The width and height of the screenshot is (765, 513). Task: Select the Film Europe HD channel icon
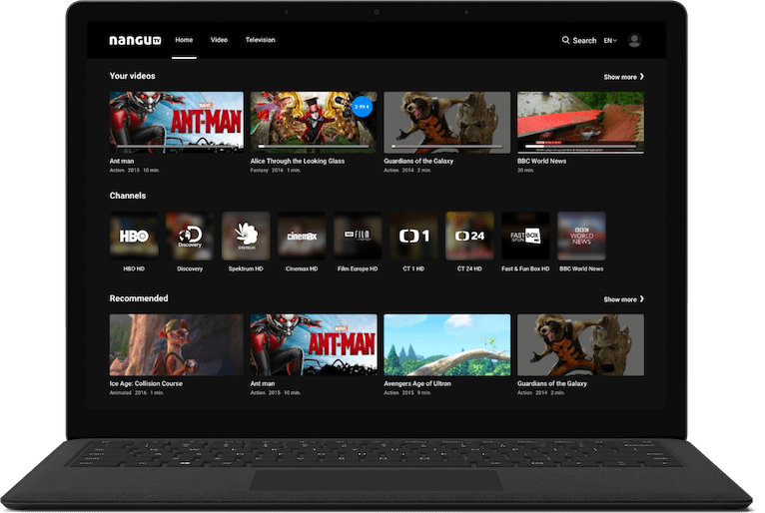(x=358, y=236)
